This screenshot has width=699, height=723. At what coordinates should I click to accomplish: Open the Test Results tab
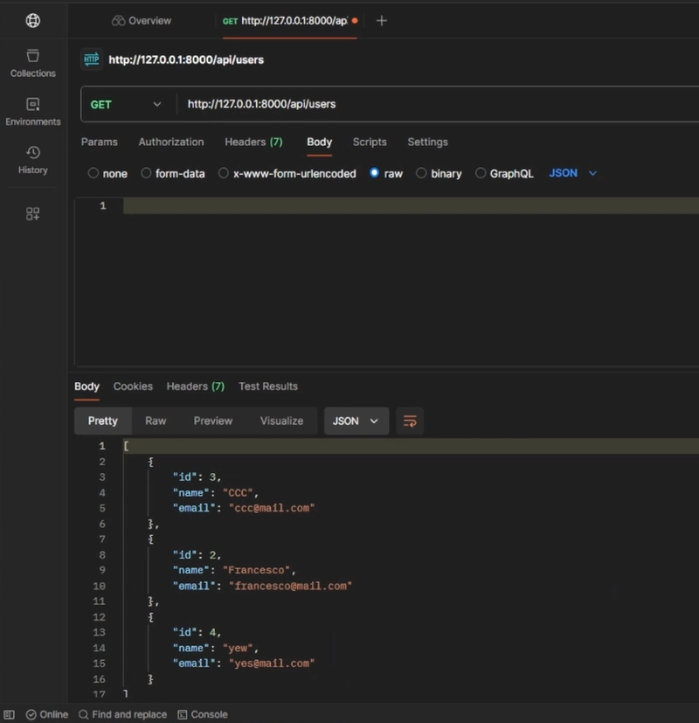pos(268,386)
